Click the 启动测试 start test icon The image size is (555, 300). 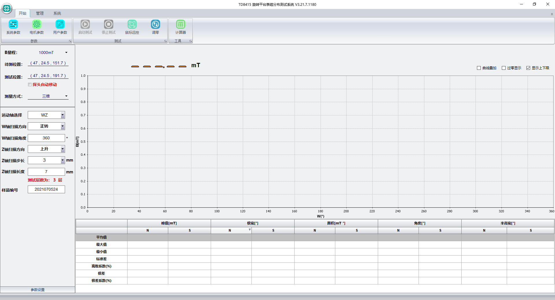tap(85, 25)
